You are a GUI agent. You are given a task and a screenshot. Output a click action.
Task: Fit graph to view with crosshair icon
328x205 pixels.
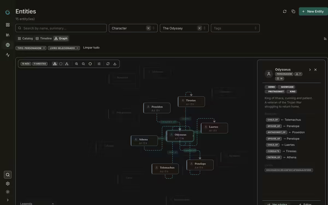tap(90, 64)
